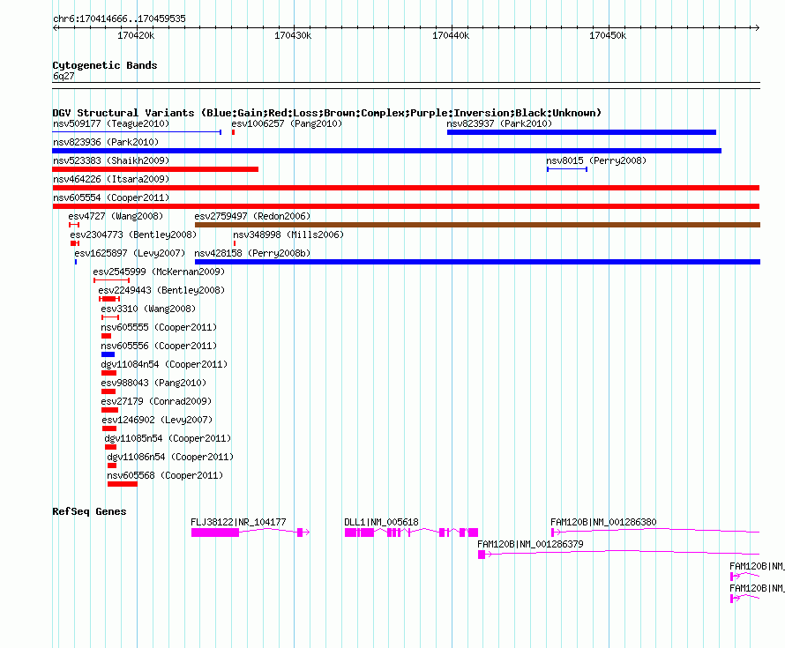Click the blue nsv605556 gain bar

[108, 354]
